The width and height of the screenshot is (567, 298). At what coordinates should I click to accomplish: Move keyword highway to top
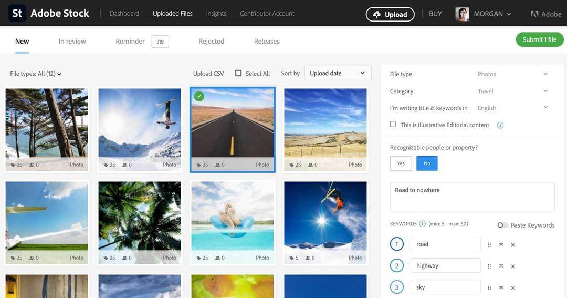tap(501, 266)
